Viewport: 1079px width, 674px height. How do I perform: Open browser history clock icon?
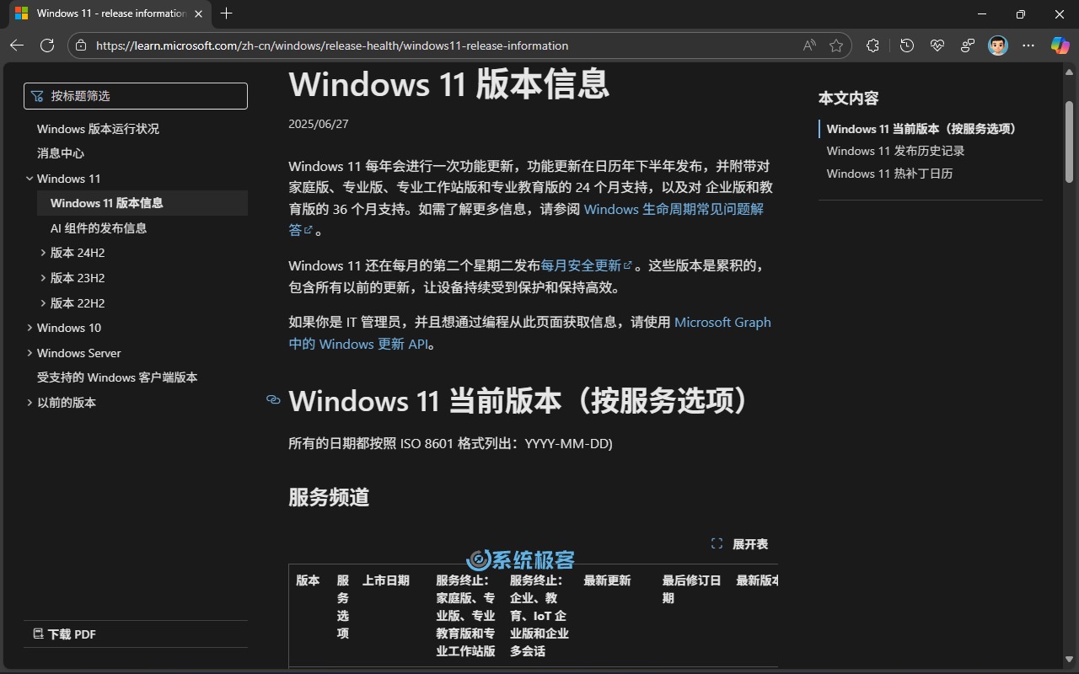pos(907,45)
